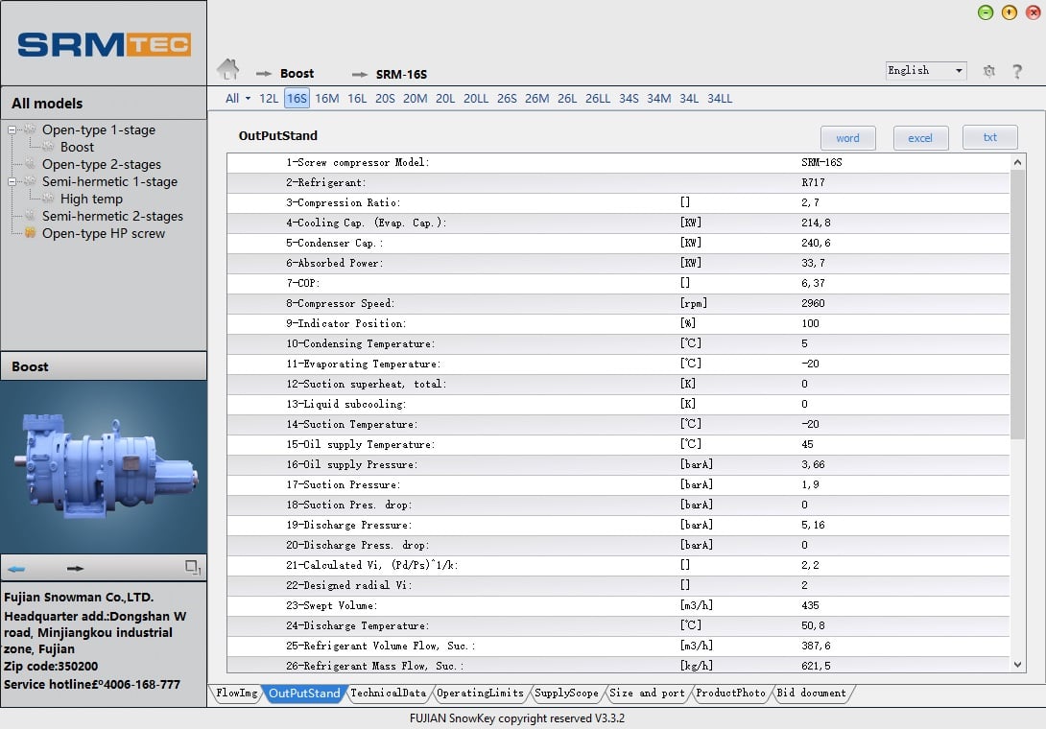Open the English language dropdown
The width and height of the screenshot is (1046, 729).
pos(926,70)
